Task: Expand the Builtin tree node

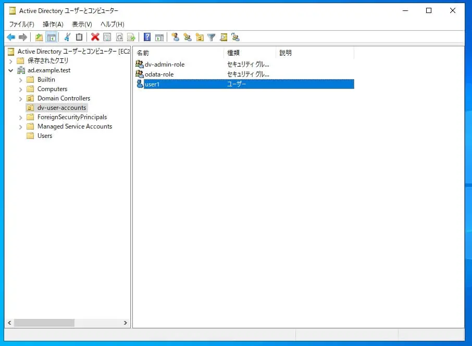Action: point(20,80)
